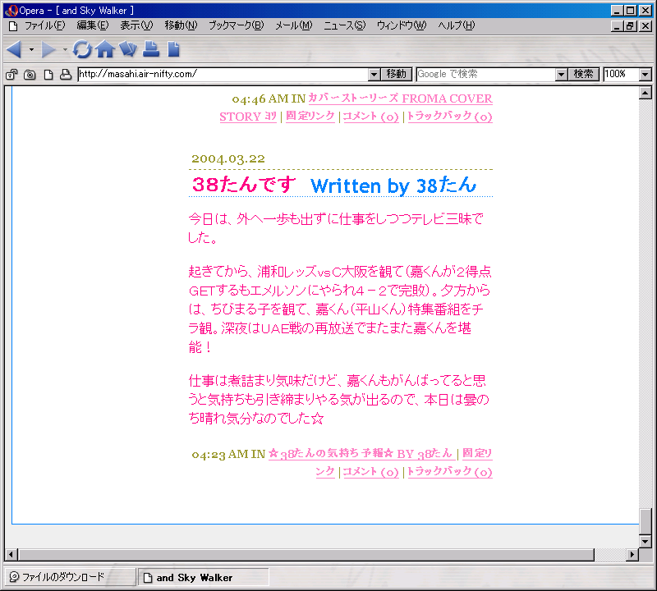Click the horizontal scrollbar left arrow
The height and width of the screenshot is (591, 657).
pyautogui.click(x=11, y=555)
